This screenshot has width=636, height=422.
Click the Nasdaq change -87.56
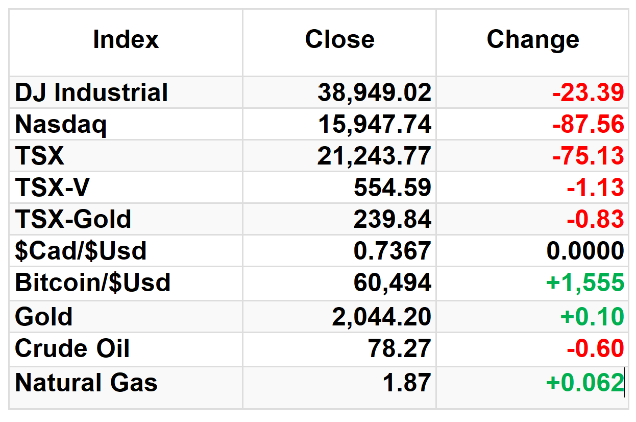pyautogui.click(x=588, y=125)
